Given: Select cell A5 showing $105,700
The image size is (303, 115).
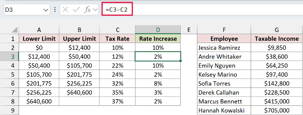Looking at the screenshot, I should coord(39,74).
